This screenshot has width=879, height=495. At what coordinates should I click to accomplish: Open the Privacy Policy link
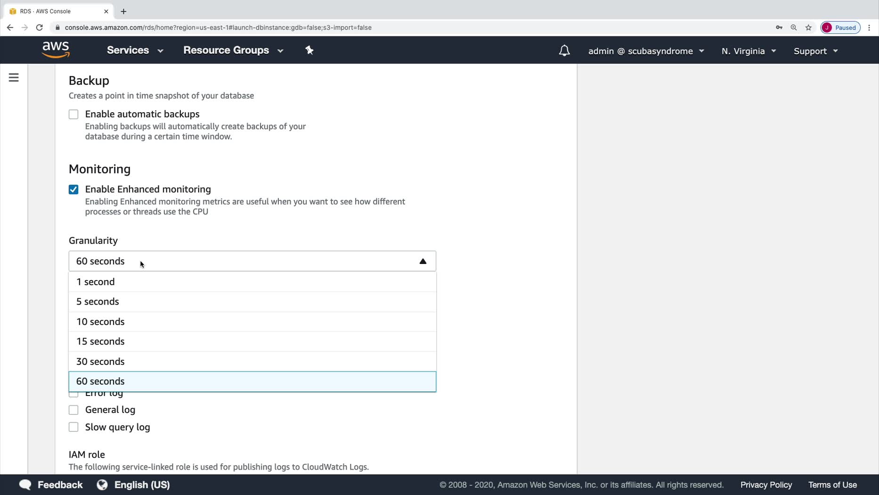(x=766, y=485)
